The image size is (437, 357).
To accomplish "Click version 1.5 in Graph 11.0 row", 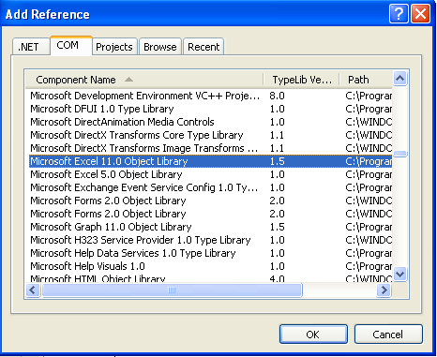I will pyautogui.click(x=277, y=227).
